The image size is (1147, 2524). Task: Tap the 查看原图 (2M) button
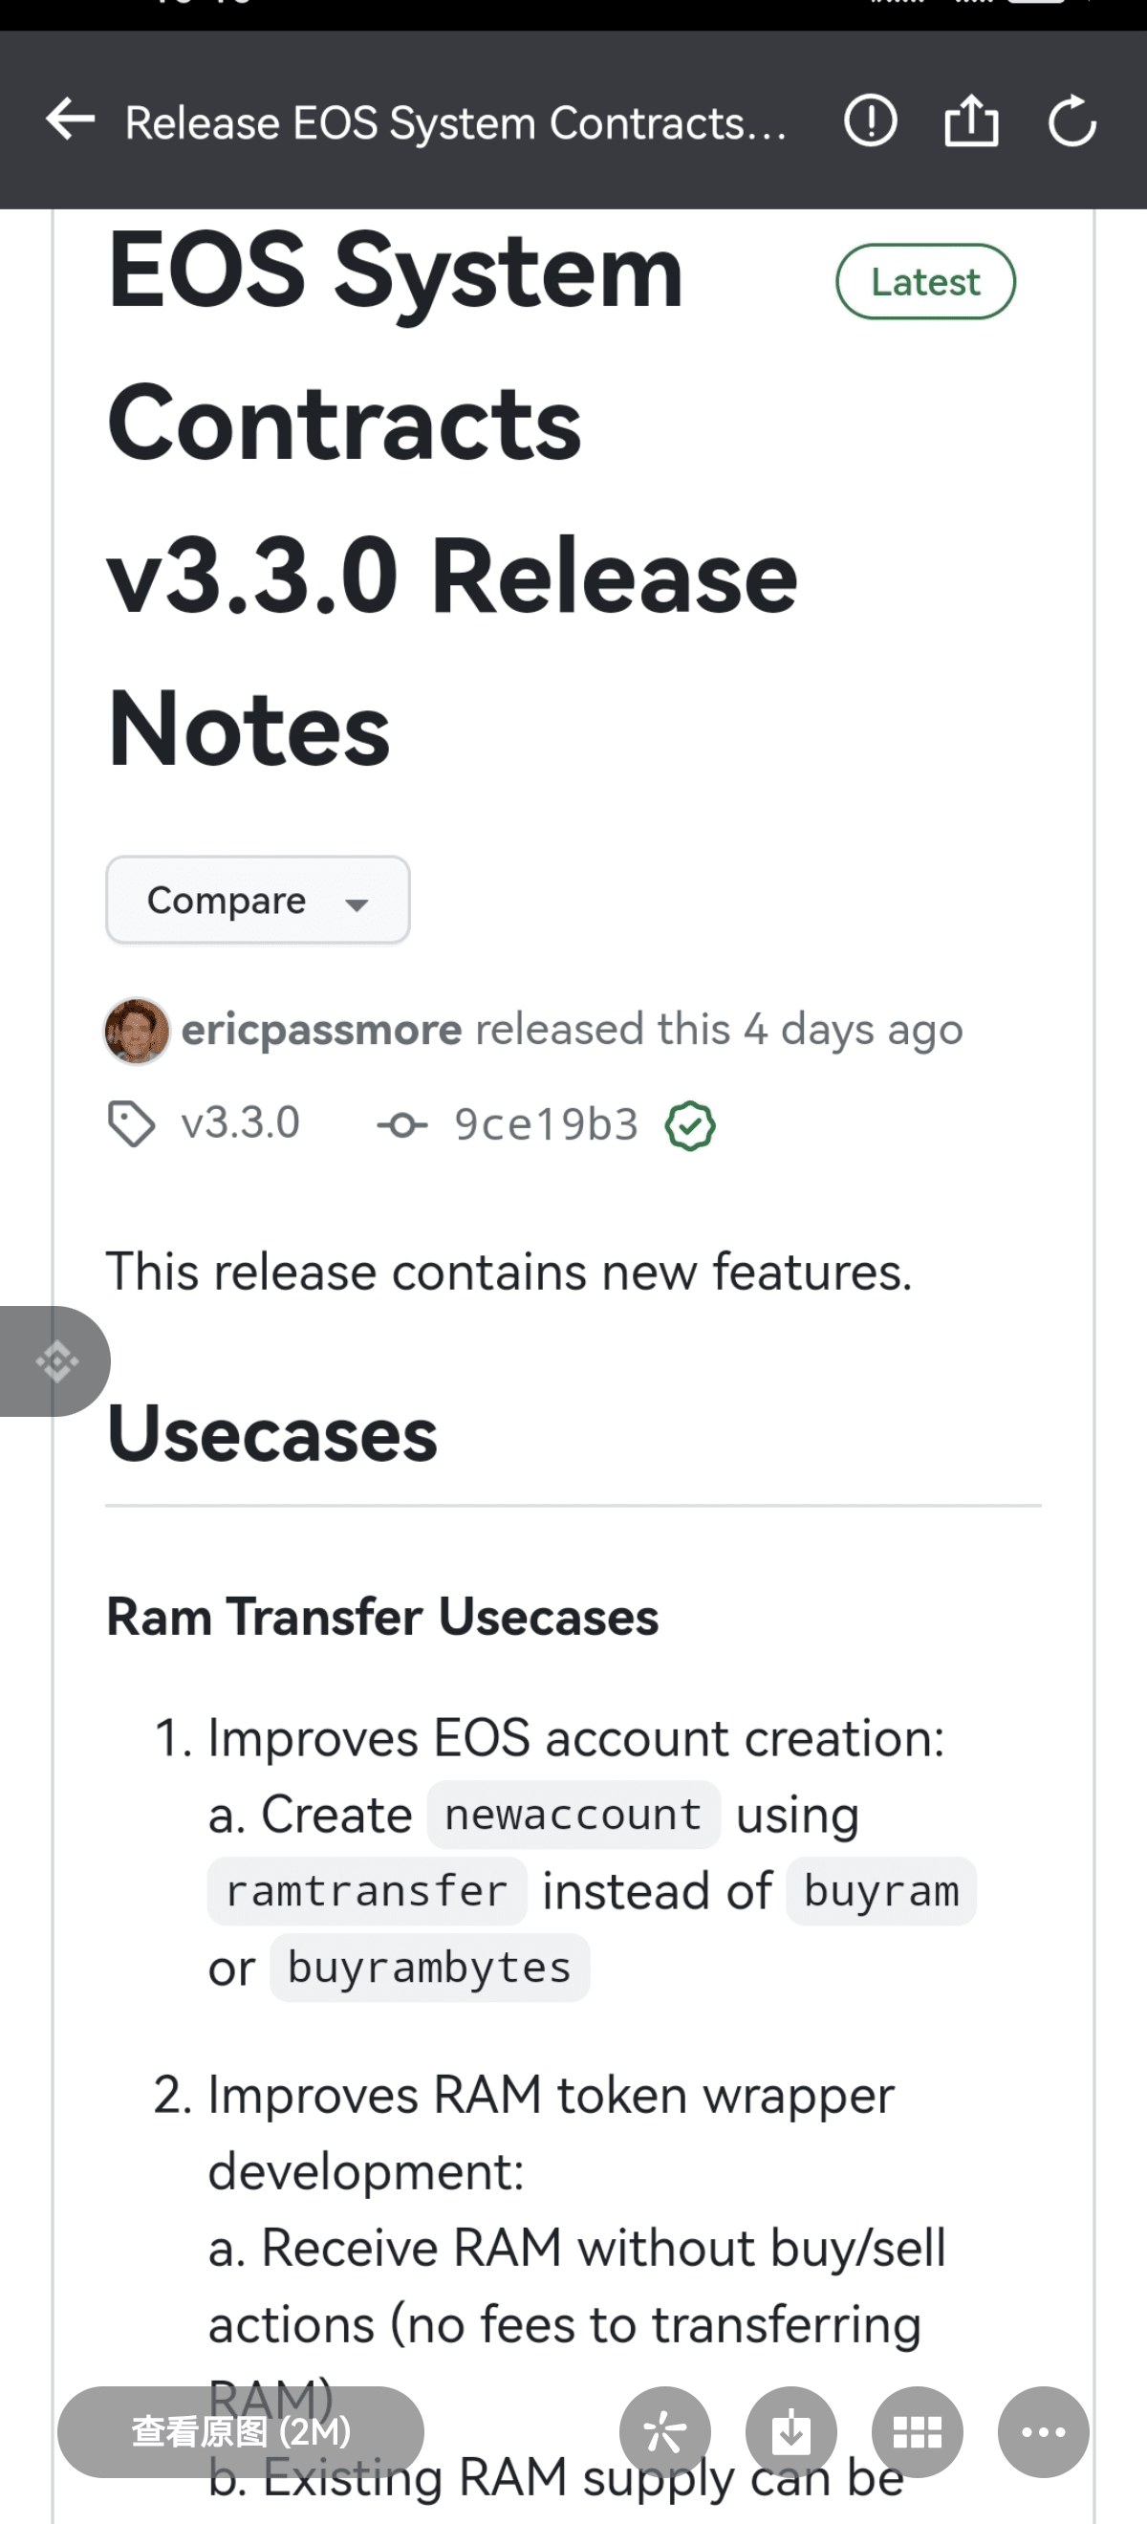[x=241, y=2432]
